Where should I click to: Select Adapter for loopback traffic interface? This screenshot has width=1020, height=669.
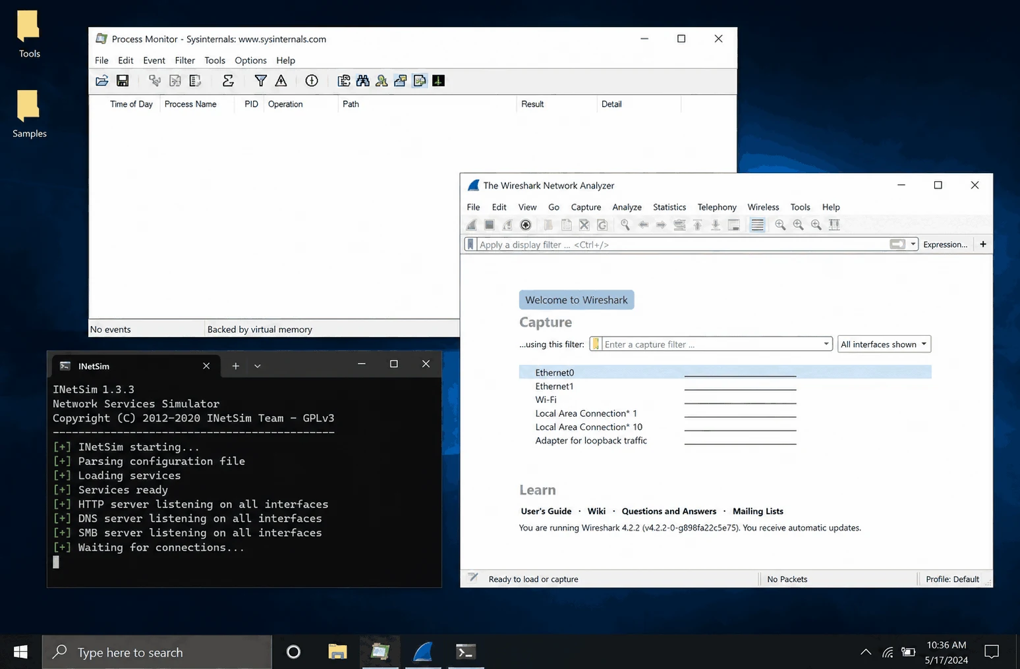coord(725,441)
